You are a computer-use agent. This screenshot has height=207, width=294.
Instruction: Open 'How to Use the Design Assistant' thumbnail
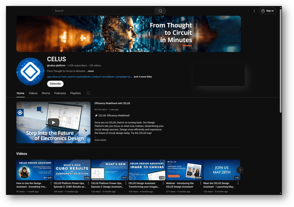click(x=35, y=170)
